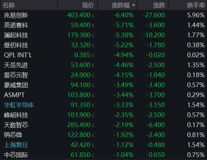Open the 豪威集团 stock entry

[16, 85]
